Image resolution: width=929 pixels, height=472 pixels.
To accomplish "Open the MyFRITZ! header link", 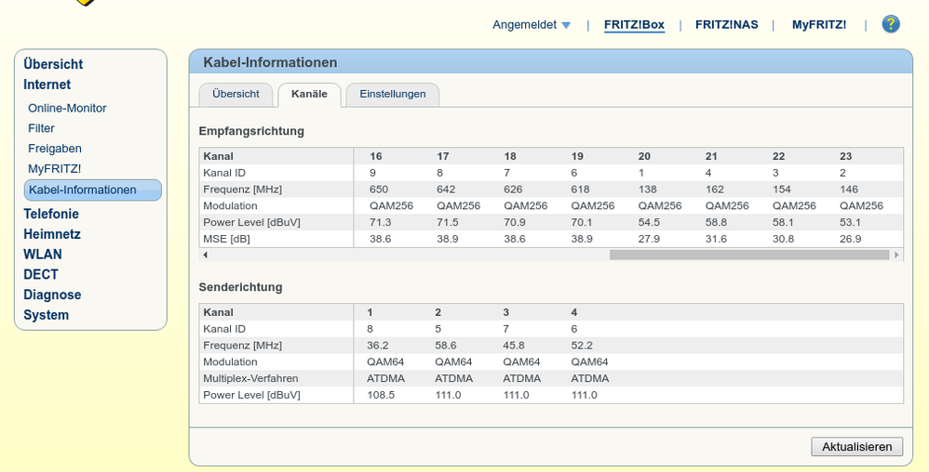I will pos(819,25).
